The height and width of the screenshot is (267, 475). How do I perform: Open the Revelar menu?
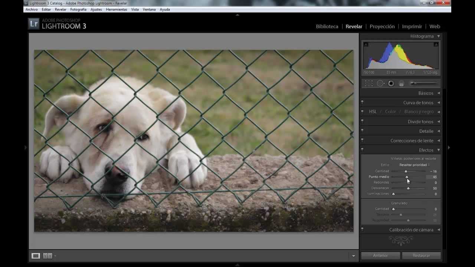click(60, 10)
